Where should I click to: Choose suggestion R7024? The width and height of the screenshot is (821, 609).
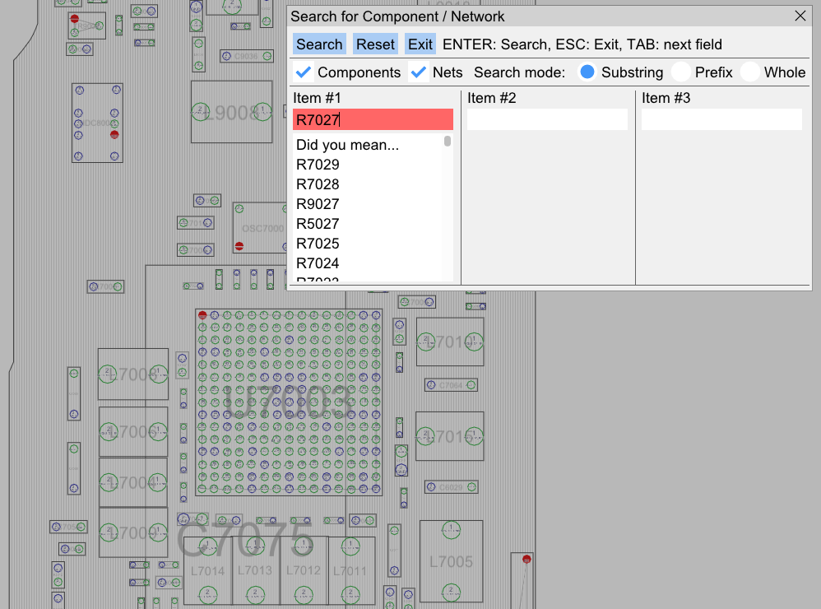click(x=318, y=263)
